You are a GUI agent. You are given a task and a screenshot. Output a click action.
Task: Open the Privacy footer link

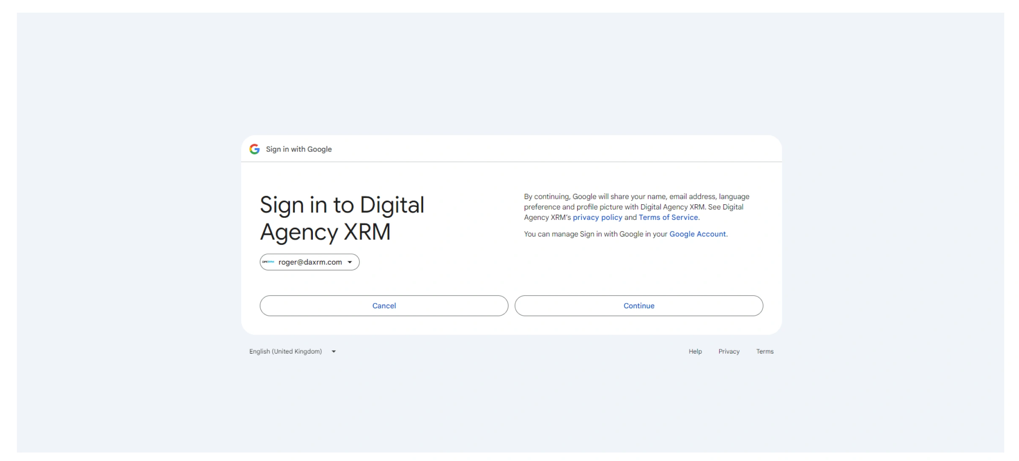click(729, 351)
